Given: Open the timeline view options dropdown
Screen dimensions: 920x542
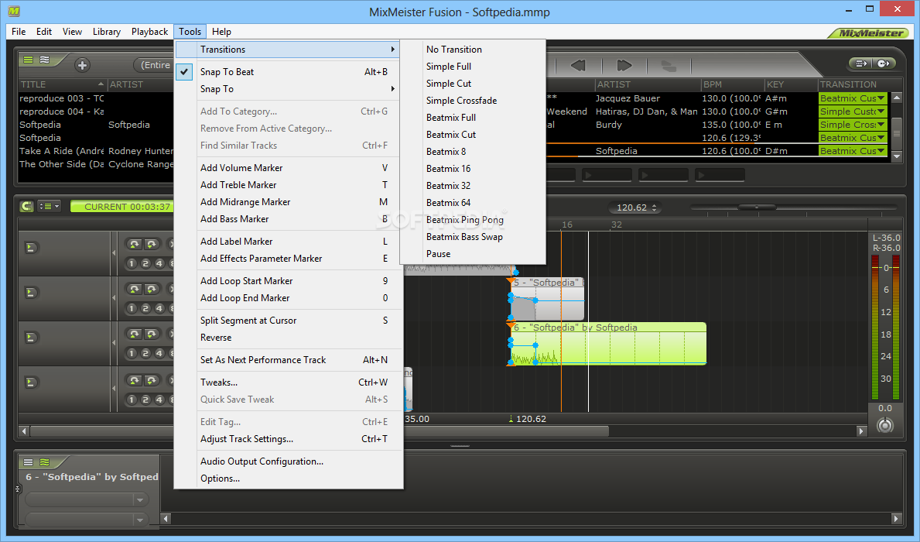Looking at the screenshot, I should [49, 206].
